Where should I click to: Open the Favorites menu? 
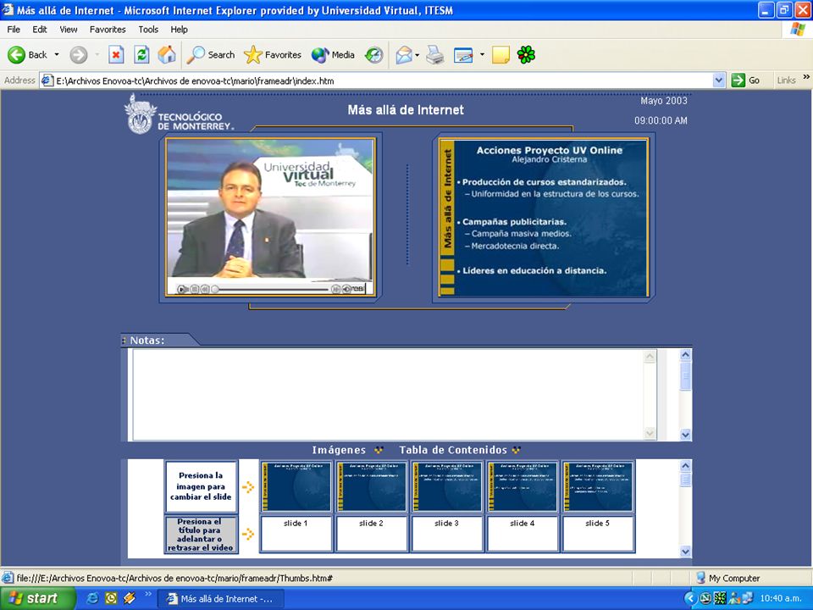coord(108,30)
